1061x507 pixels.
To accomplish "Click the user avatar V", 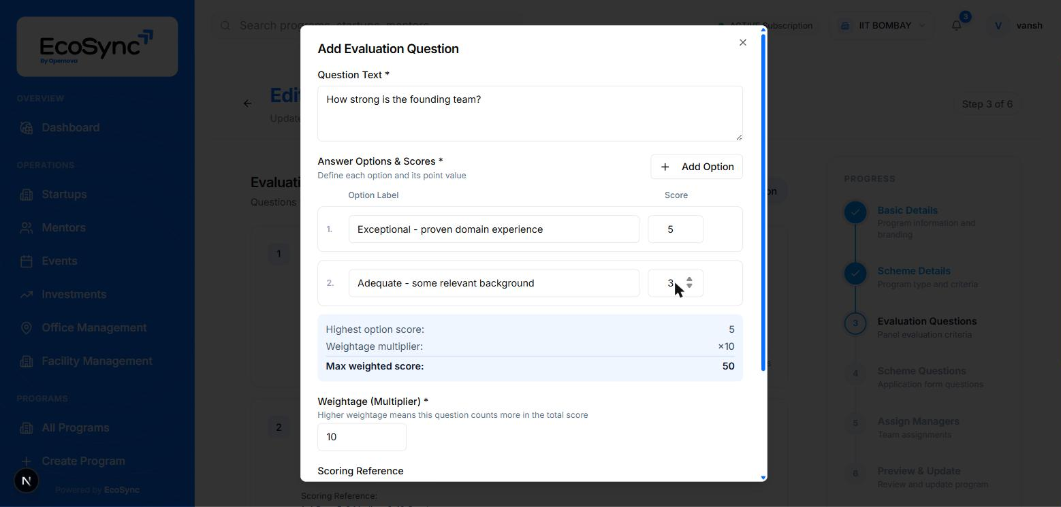I will click(998, 26).
